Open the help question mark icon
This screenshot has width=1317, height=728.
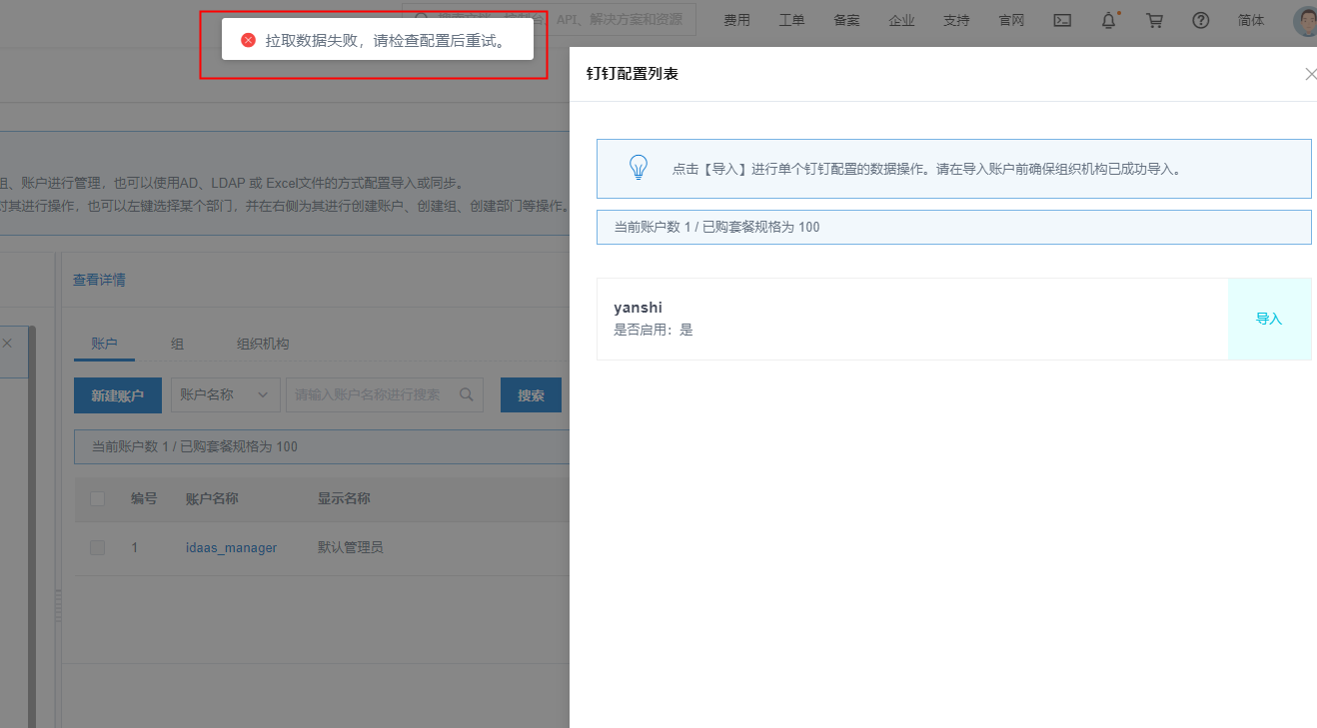pos(1201,20)
